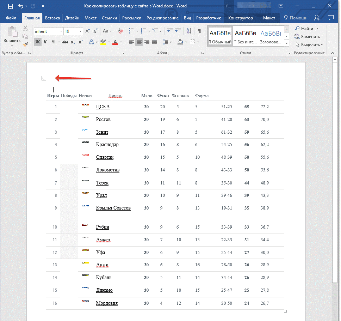Open the font size dropdown
Screen dimensions: 341x321
pos(80,31)
